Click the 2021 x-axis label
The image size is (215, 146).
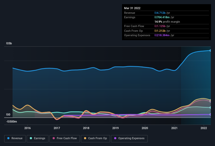pos(174,128)
